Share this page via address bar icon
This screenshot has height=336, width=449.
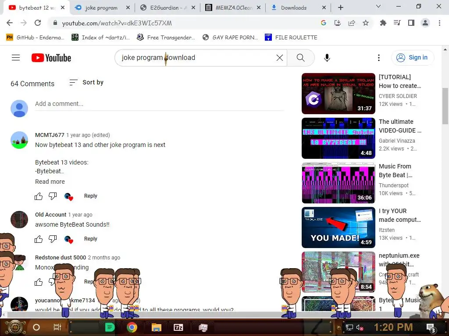point(352,23)
